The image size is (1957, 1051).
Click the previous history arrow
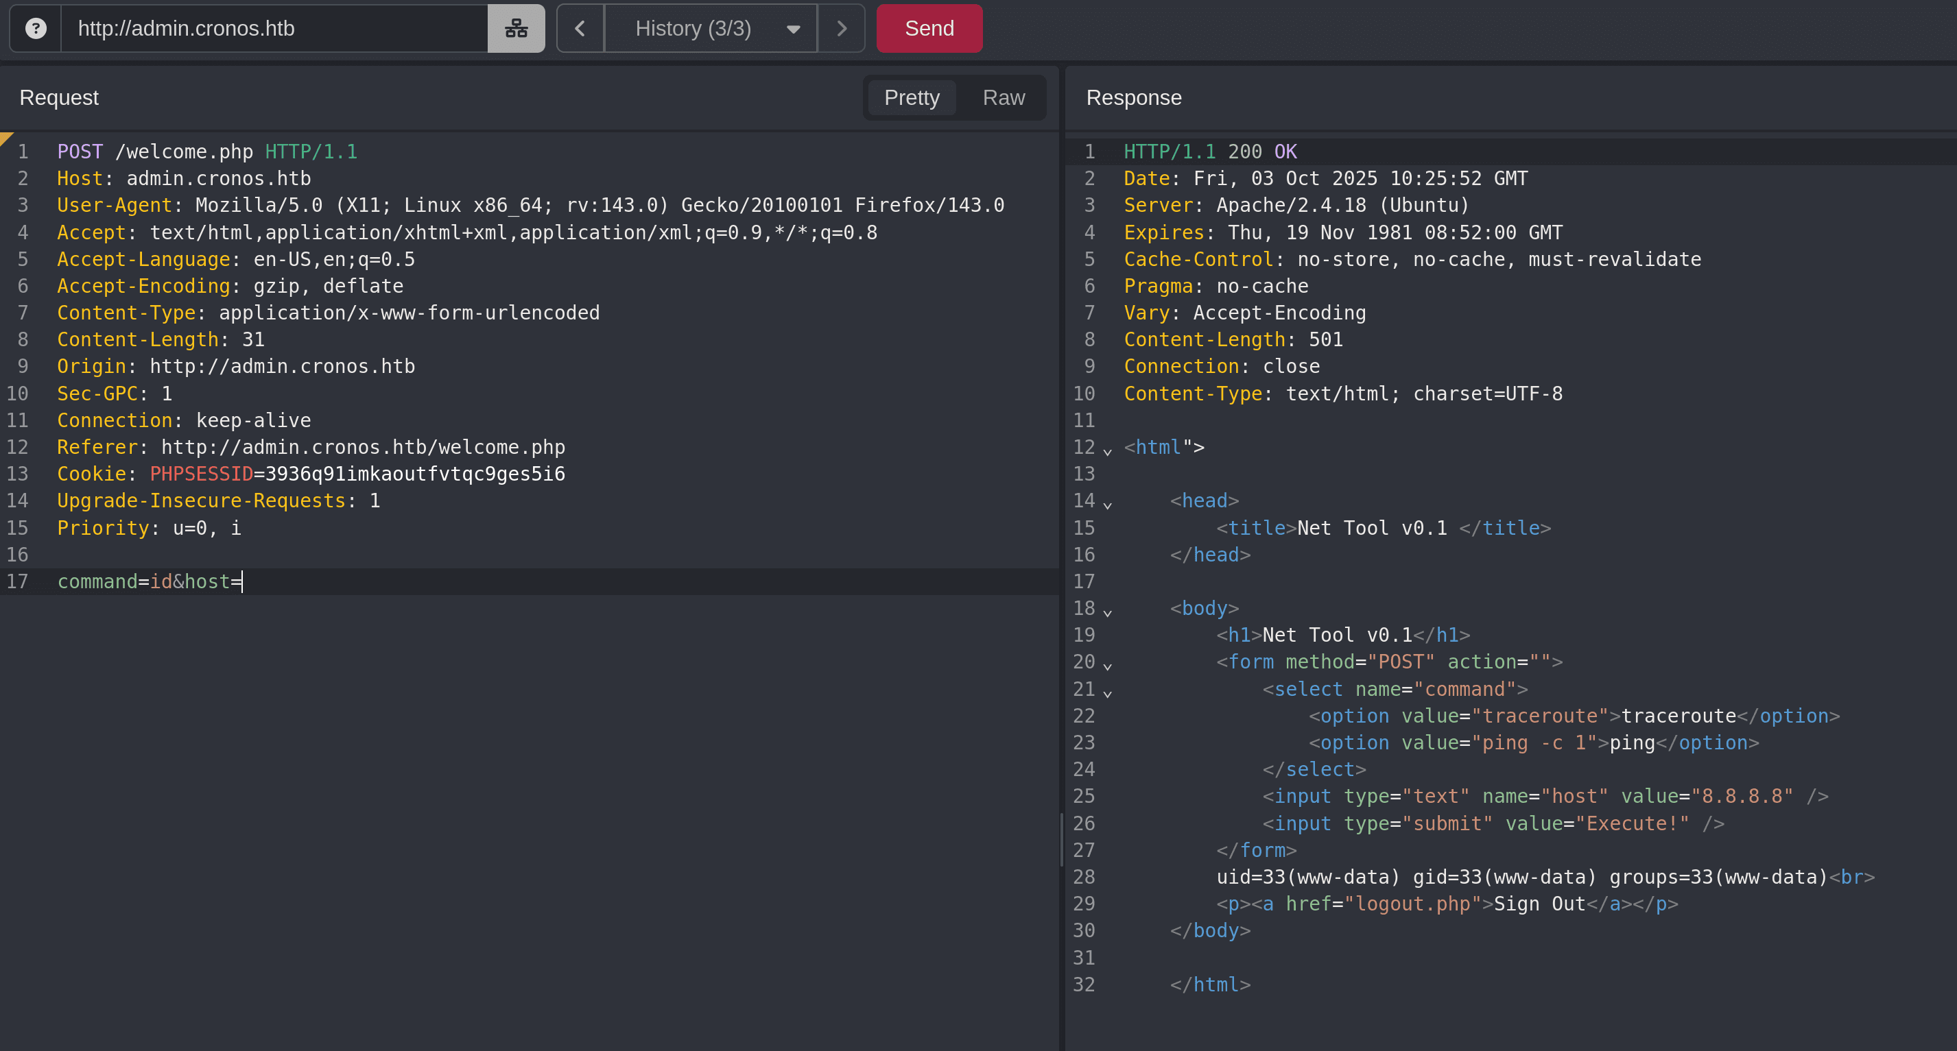(580, 28)
